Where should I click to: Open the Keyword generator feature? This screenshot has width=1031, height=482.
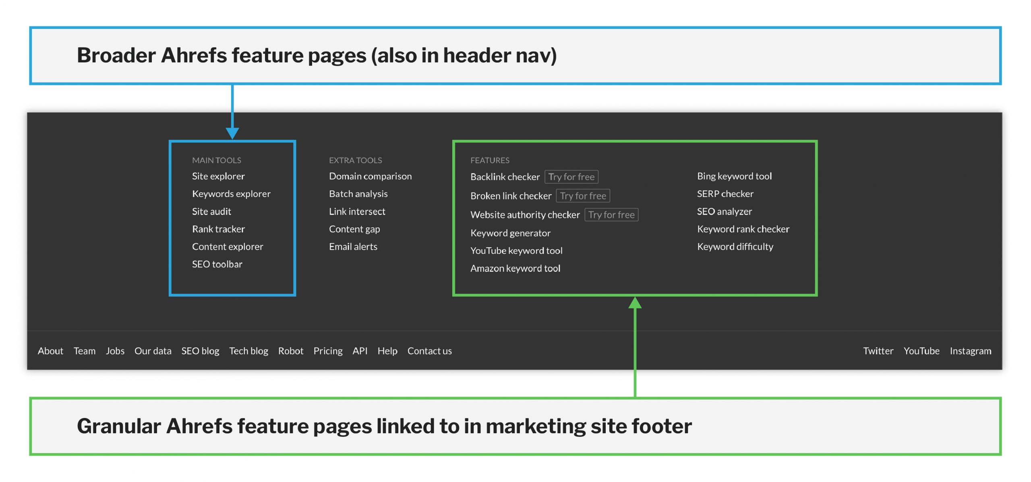510,233
